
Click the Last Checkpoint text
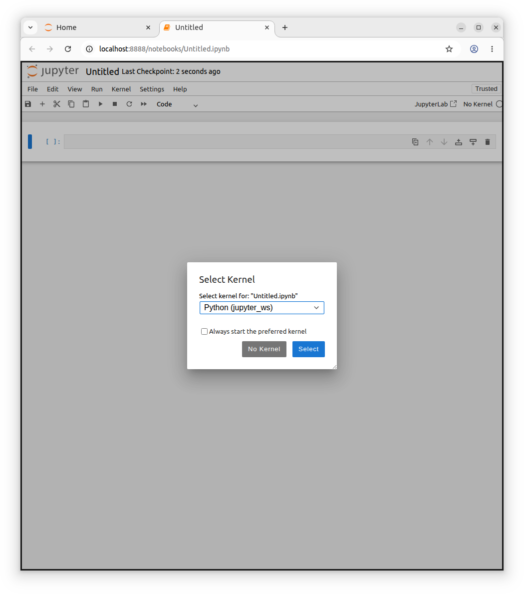tap(171, 71)
